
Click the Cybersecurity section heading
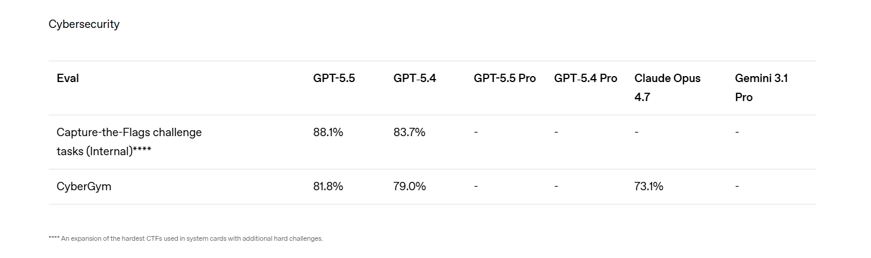tap(84, 24)
